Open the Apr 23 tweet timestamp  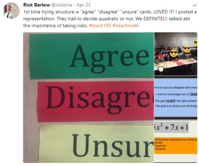click(x=84, y=5)
